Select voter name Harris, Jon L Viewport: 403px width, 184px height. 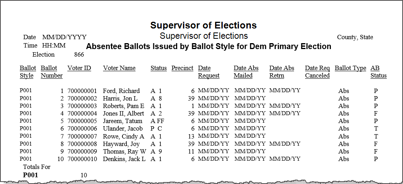click(120, 98)
